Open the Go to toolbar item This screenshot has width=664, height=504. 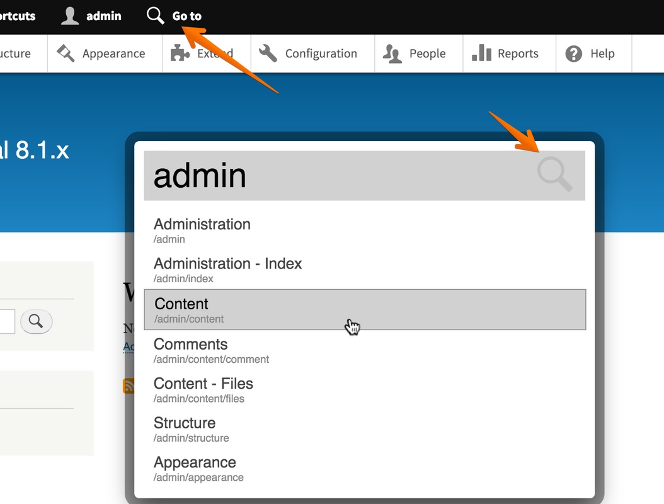(174, 16)
